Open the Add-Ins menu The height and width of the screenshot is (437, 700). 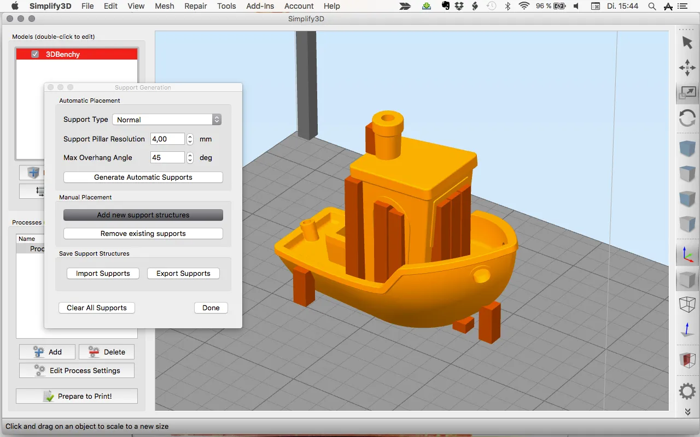coord(260,6)
